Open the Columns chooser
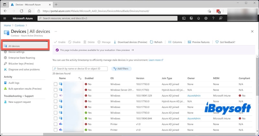The image size is (259, 136). (x=175, y=42)
